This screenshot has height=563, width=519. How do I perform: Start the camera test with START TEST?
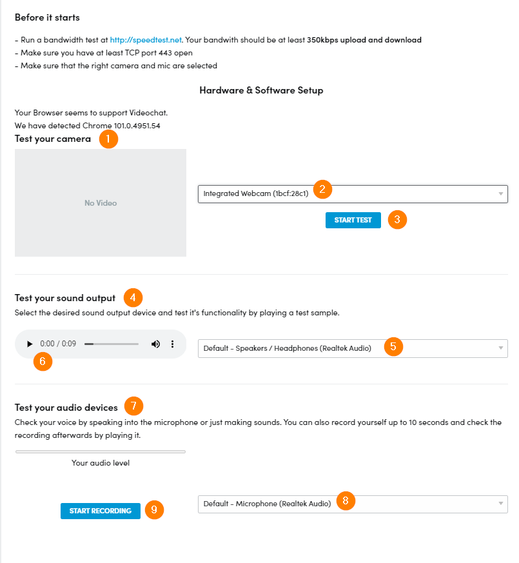click(353, 220)
